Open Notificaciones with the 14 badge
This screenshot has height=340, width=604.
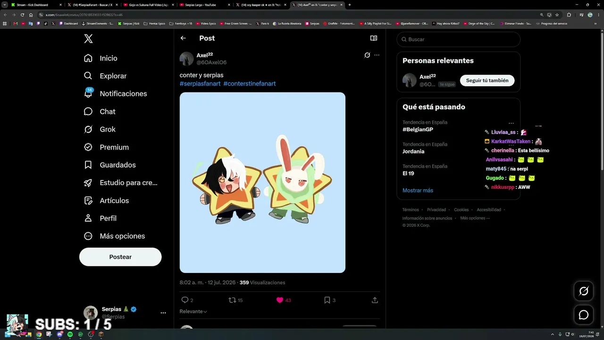[x=115, y=93]
